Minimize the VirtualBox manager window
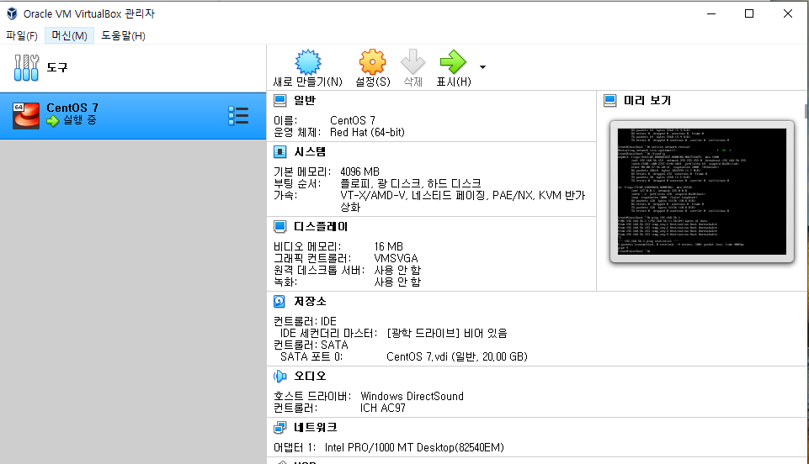The height and width of the screenshot is (464, 809). click(711, 14)
